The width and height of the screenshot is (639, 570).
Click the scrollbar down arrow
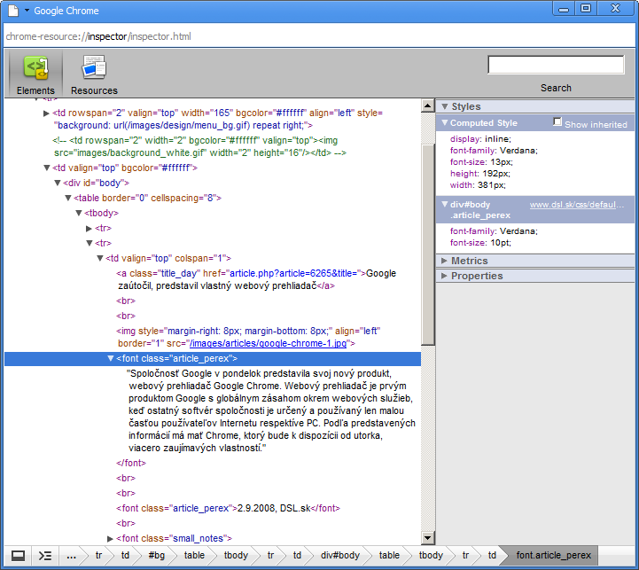coord(427,538)
